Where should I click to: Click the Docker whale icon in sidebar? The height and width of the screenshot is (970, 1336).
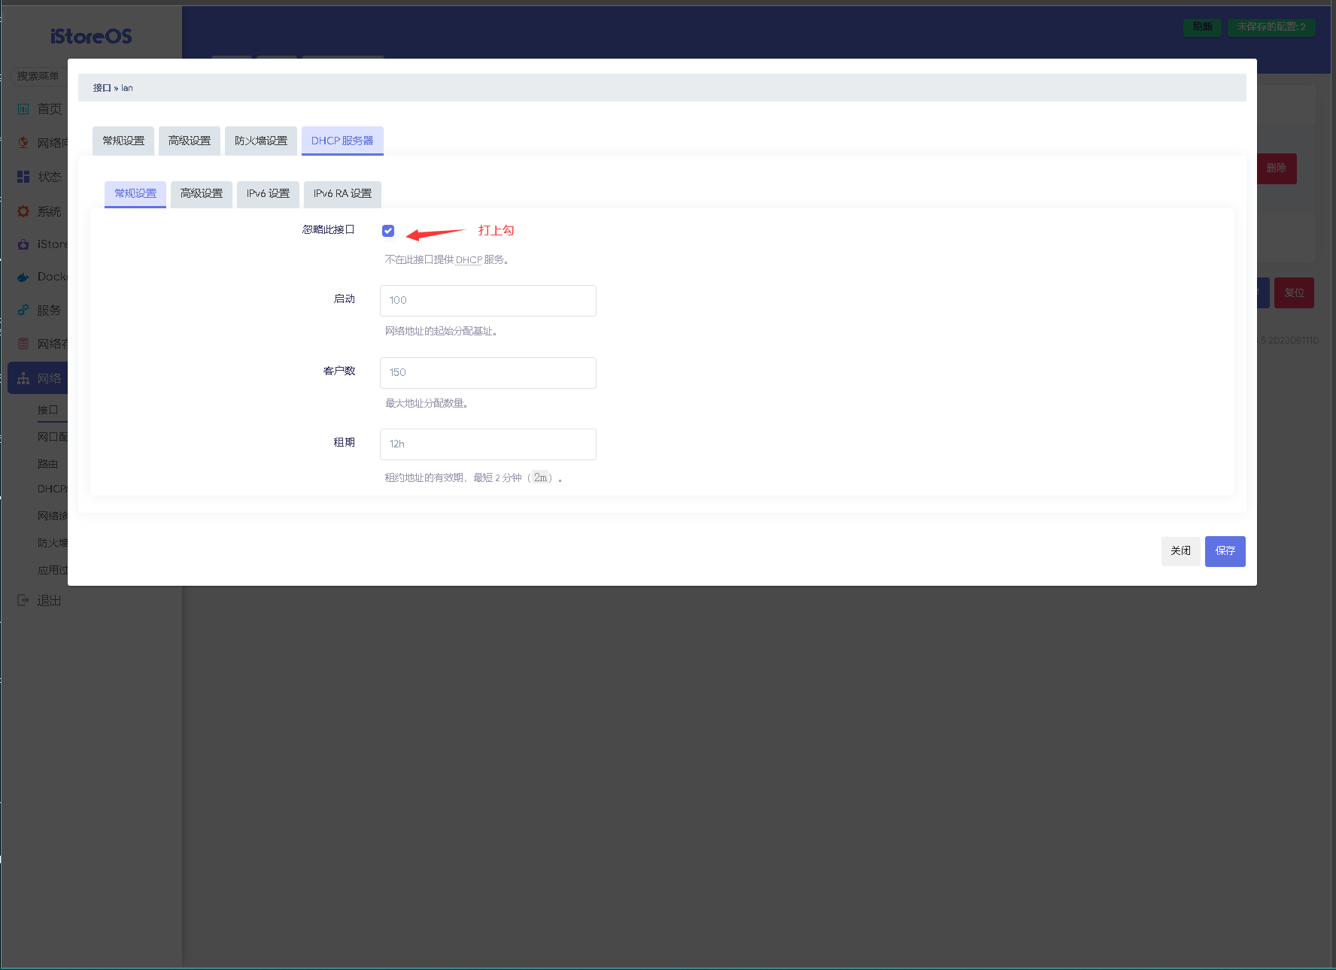click(23, 277)
